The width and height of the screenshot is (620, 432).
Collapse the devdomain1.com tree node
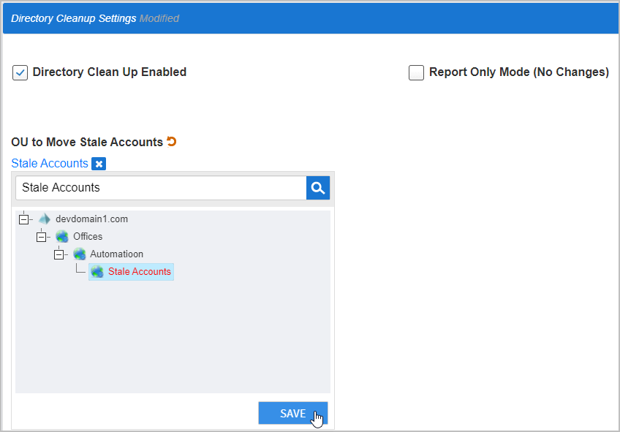[25, 219]
